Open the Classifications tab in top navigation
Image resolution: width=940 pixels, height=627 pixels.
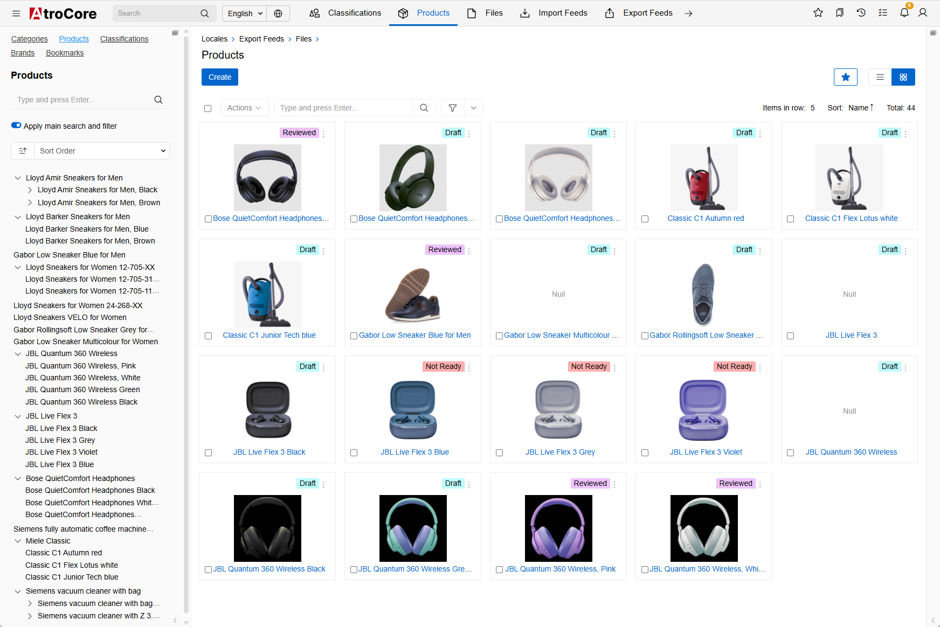(x=345, y=13)
